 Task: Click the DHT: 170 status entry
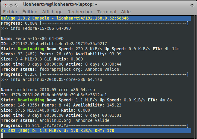pos(105,131)
